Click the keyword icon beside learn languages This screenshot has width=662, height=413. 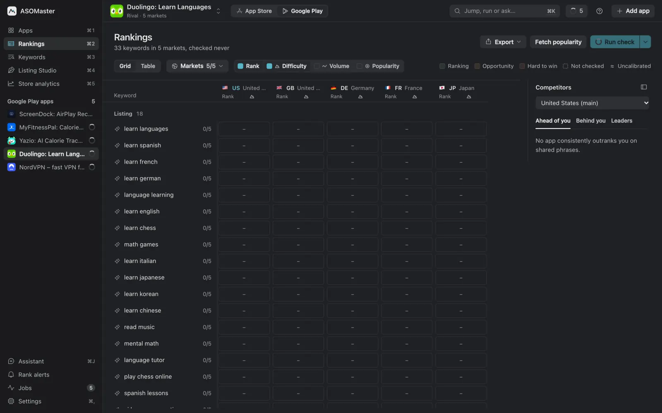[x=118, y=129]
